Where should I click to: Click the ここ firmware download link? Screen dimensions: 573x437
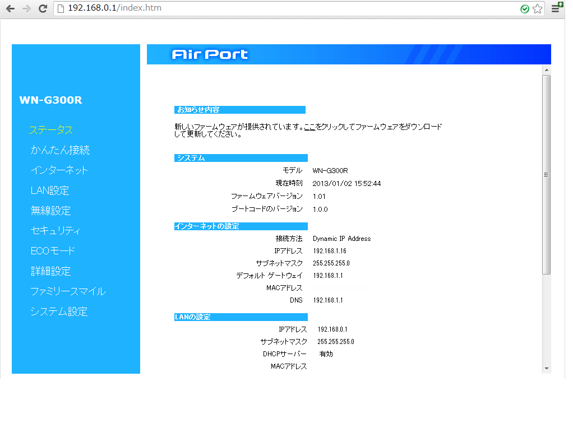click(x=309, y=127)
